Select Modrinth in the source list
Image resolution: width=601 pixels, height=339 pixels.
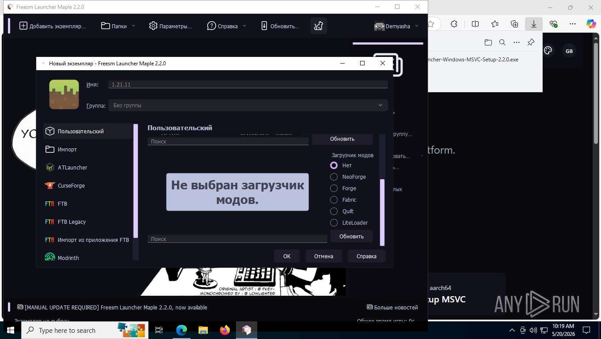pyautogui.click(x=88, y=258)
